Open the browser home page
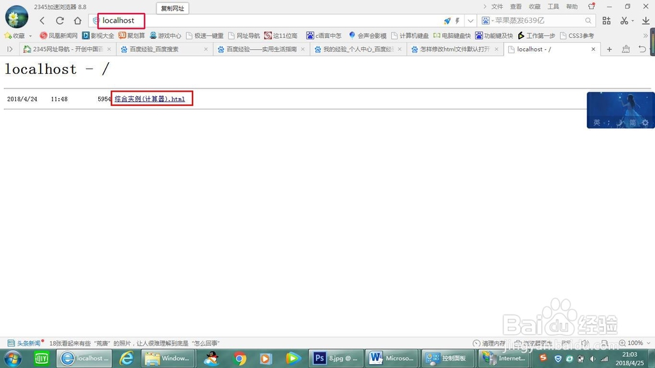Screen dimensions: 655x368 tap(78, 20)
